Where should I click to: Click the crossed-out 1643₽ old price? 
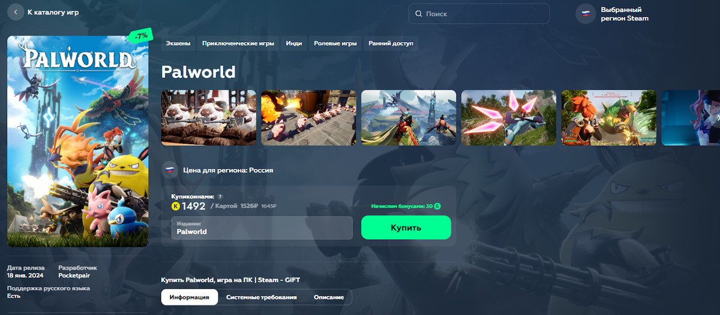(x=269, y=206)
